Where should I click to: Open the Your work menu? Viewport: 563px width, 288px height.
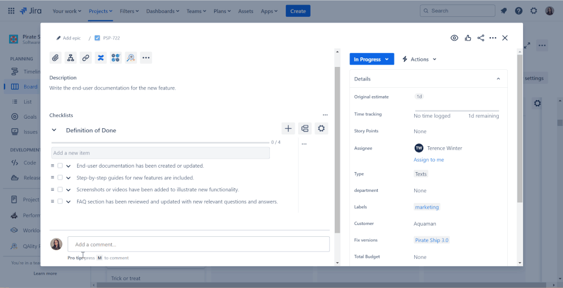tap(67, 11)
